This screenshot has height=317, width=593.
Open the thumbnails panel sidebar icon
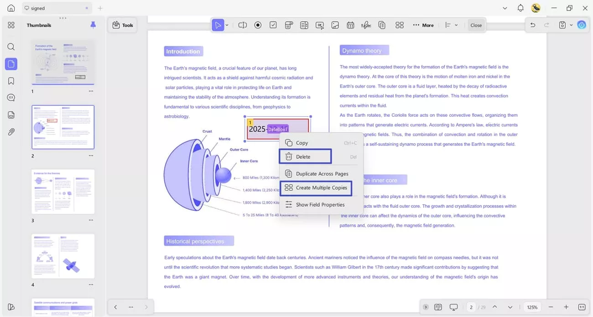(11, 64)
